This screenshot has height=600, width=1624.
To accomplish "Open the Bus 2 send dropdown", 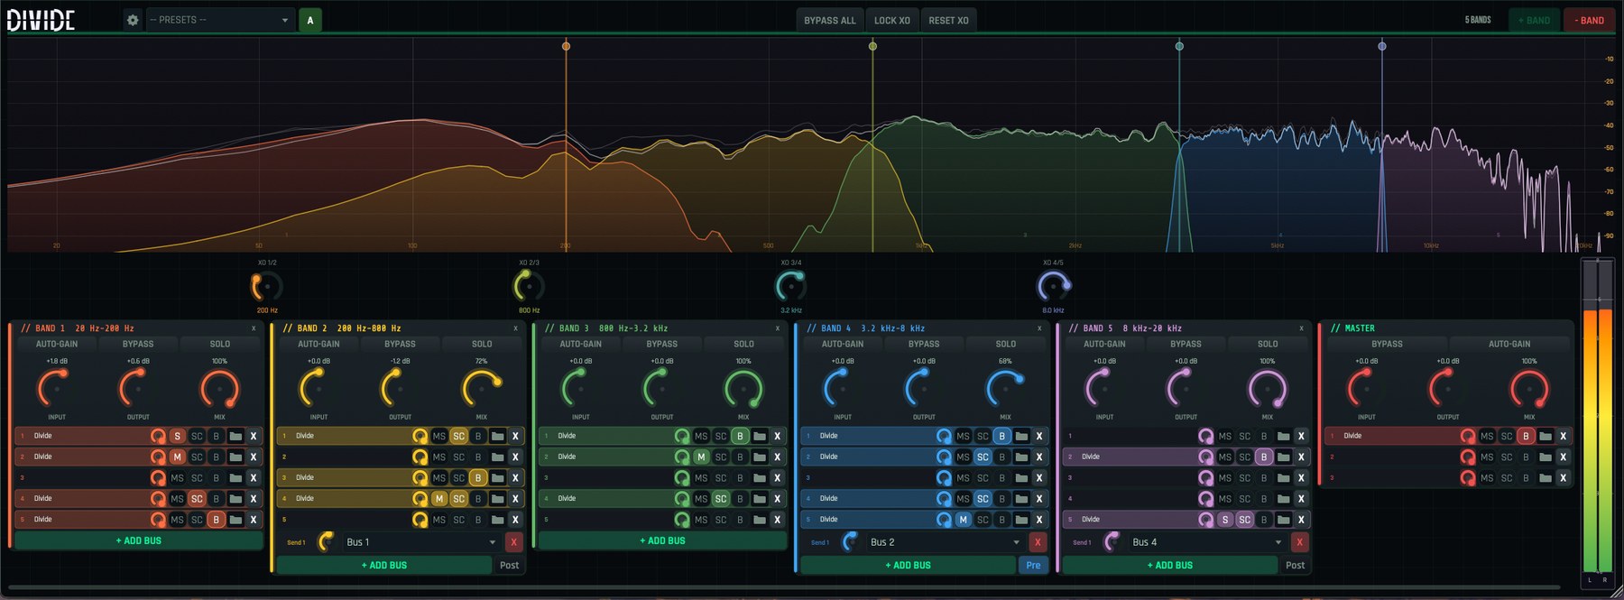I will [945, 542].
